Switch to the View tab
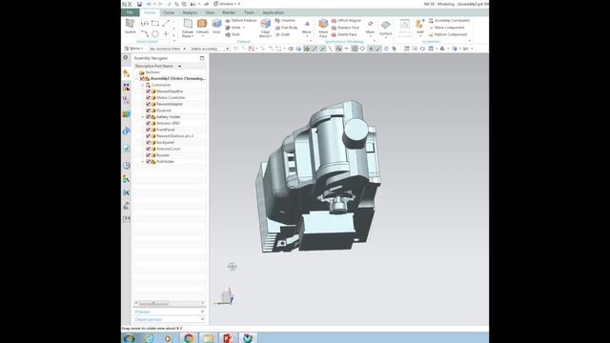 pyautogui.click(x=210, y=12)
